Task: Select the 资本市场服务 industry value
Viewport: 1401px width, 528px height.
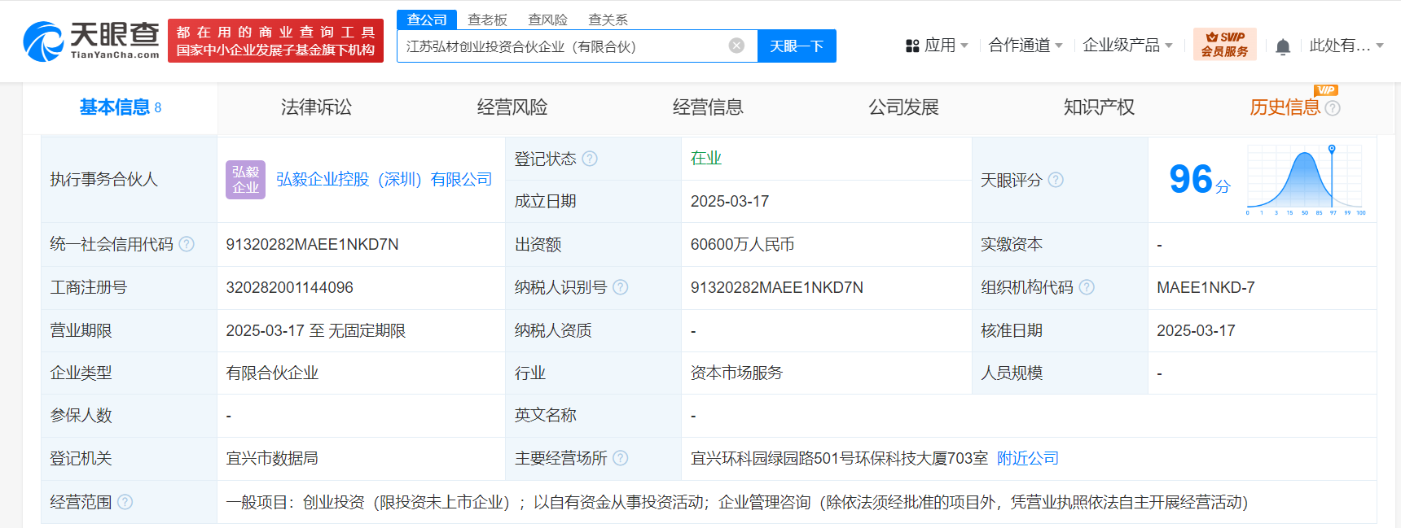Action: click(x=736, y=373)
